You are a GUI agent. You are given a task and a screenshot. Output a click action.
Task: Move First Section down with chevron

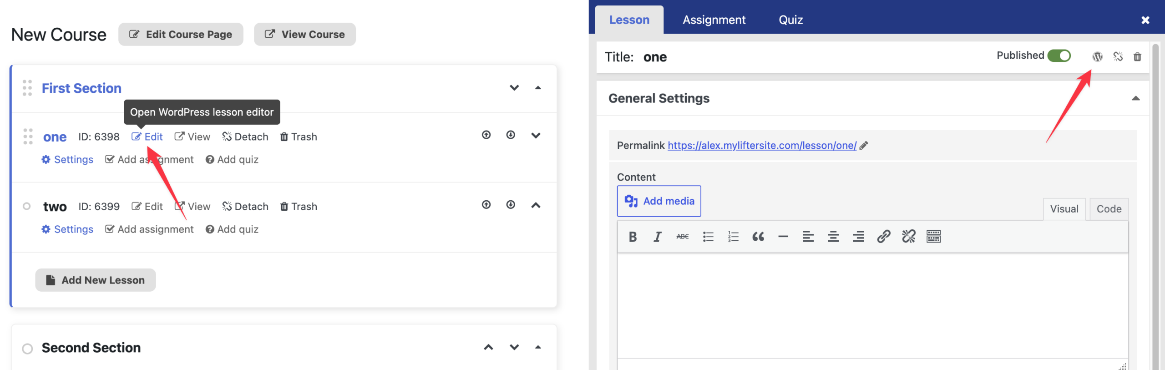point(514,88)
